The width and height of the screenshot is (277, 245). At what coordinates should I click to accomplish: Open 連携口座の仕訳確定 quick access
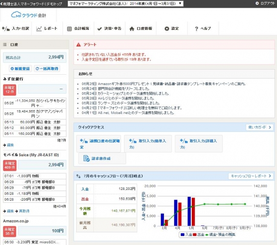tap(98, 144)
